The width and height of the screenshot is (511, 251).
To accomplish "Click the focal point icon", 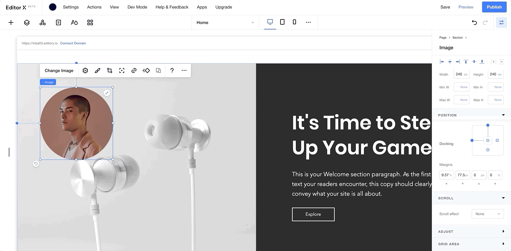I will click(x=122, y=70).
